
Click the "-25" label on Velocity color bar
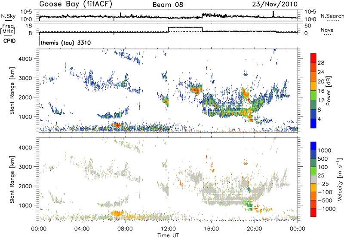pyautogui.click(x=323, y=184)
